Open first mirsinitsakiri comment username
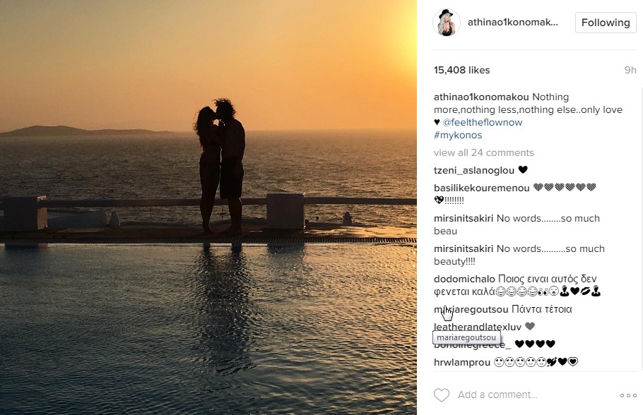 coord(464,218)
